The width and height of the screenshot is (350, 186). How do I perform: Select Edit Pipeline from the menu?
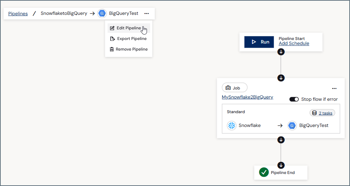click(x=129, y=28)
